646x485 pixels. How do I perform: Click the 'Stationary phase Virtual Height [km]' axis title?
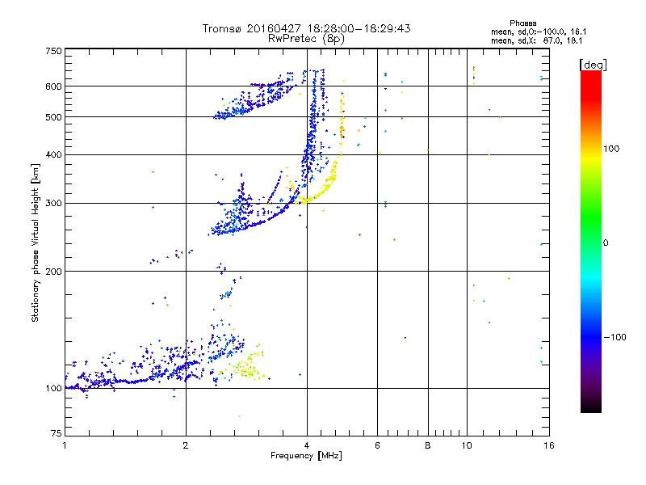[x=35, y=242]
